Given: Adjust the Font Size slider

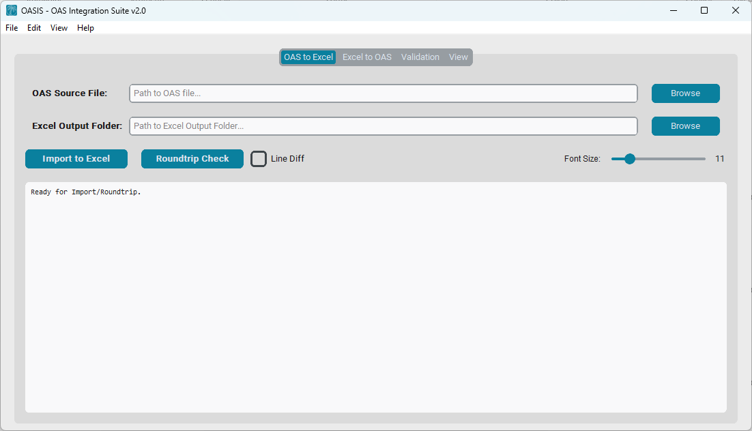Looking at the screenshot, I should coord(628,158).
